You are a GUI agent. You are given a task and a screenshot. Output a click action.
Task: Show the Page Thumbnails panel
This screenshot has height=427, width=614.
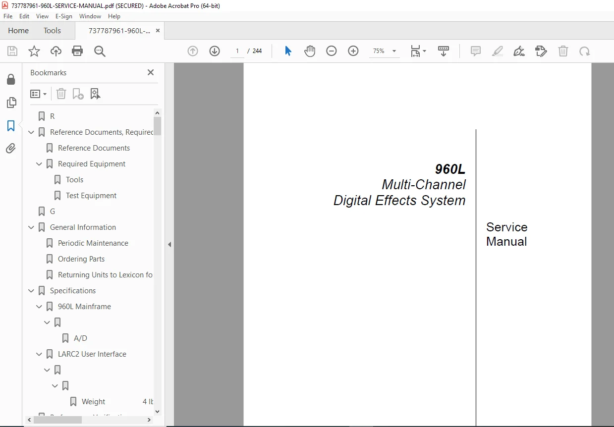click(x=11, y=103)
